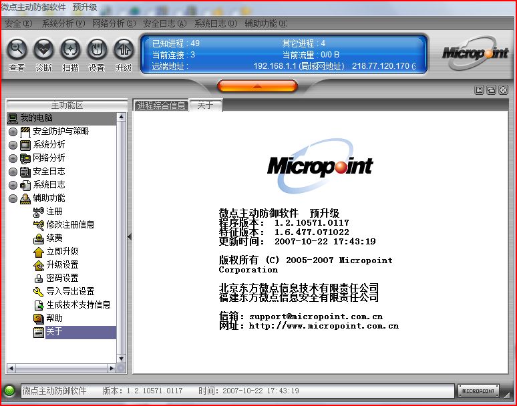Screen dimensions: 517x406
Task: Click the 安全日志 notepad icon
Action: coord(25,172)
